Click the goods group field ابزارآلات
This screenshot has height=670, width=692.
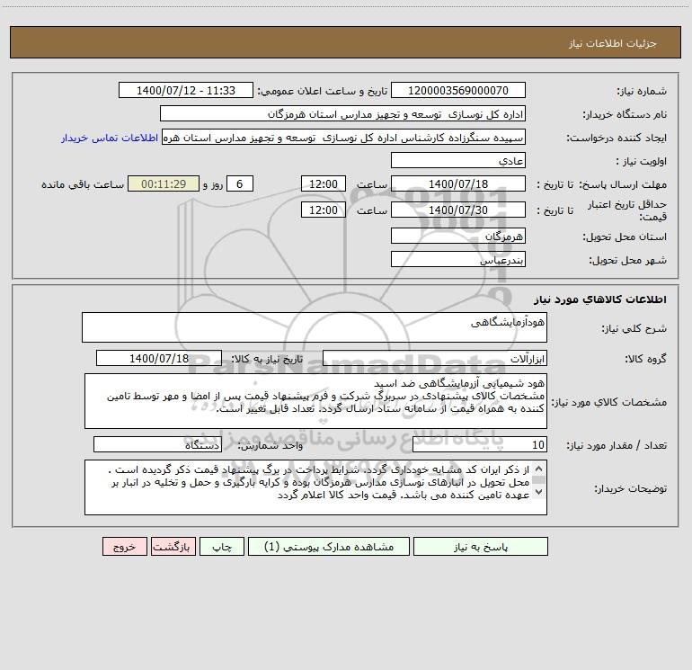[435, 358]
